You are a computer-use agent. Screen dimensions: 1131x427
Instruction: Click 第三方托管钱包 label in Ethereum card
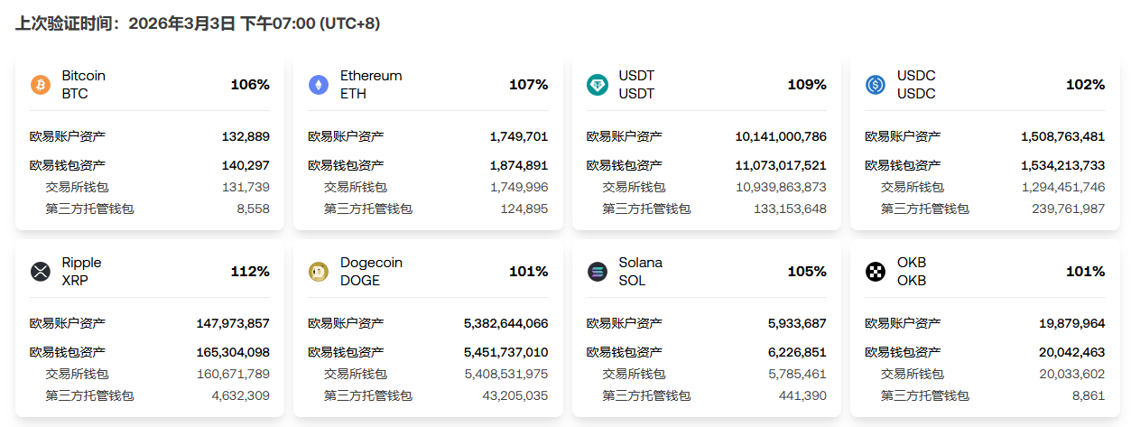pos(368,209)
